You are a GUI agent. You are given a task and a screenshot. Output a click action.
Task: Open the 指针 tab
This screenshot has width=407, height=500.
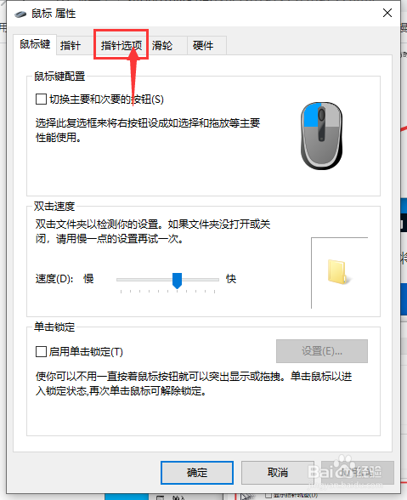pos(71,46)
